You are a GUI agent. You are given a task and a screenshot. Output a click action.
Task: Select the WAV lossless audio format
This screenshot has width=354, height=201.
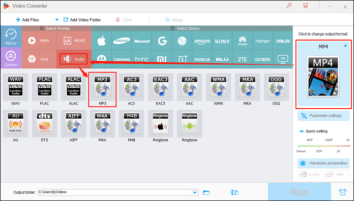click(x=15, y=87)
